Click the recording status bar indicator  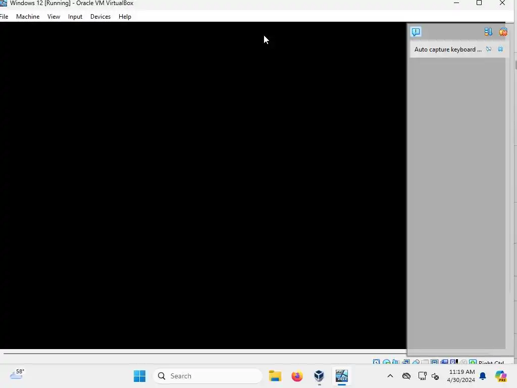444,362
